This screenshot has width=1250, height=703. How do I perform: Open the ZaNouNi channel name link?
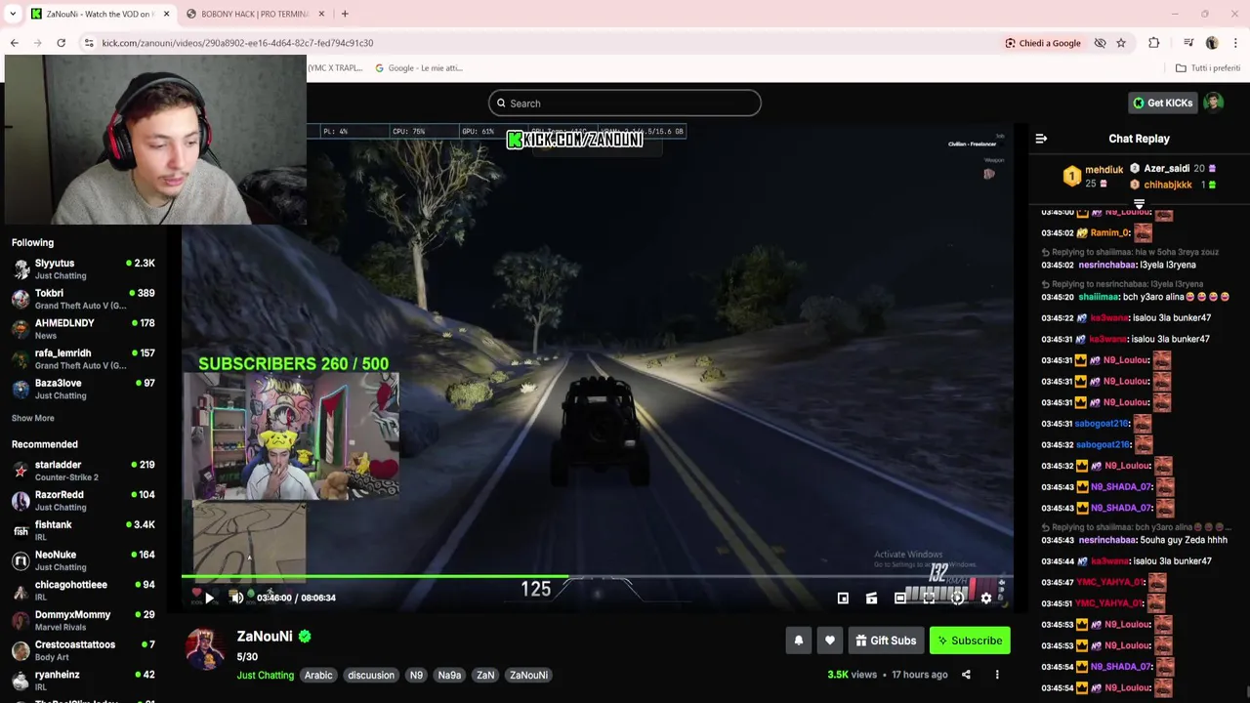(x=265, y=636)
